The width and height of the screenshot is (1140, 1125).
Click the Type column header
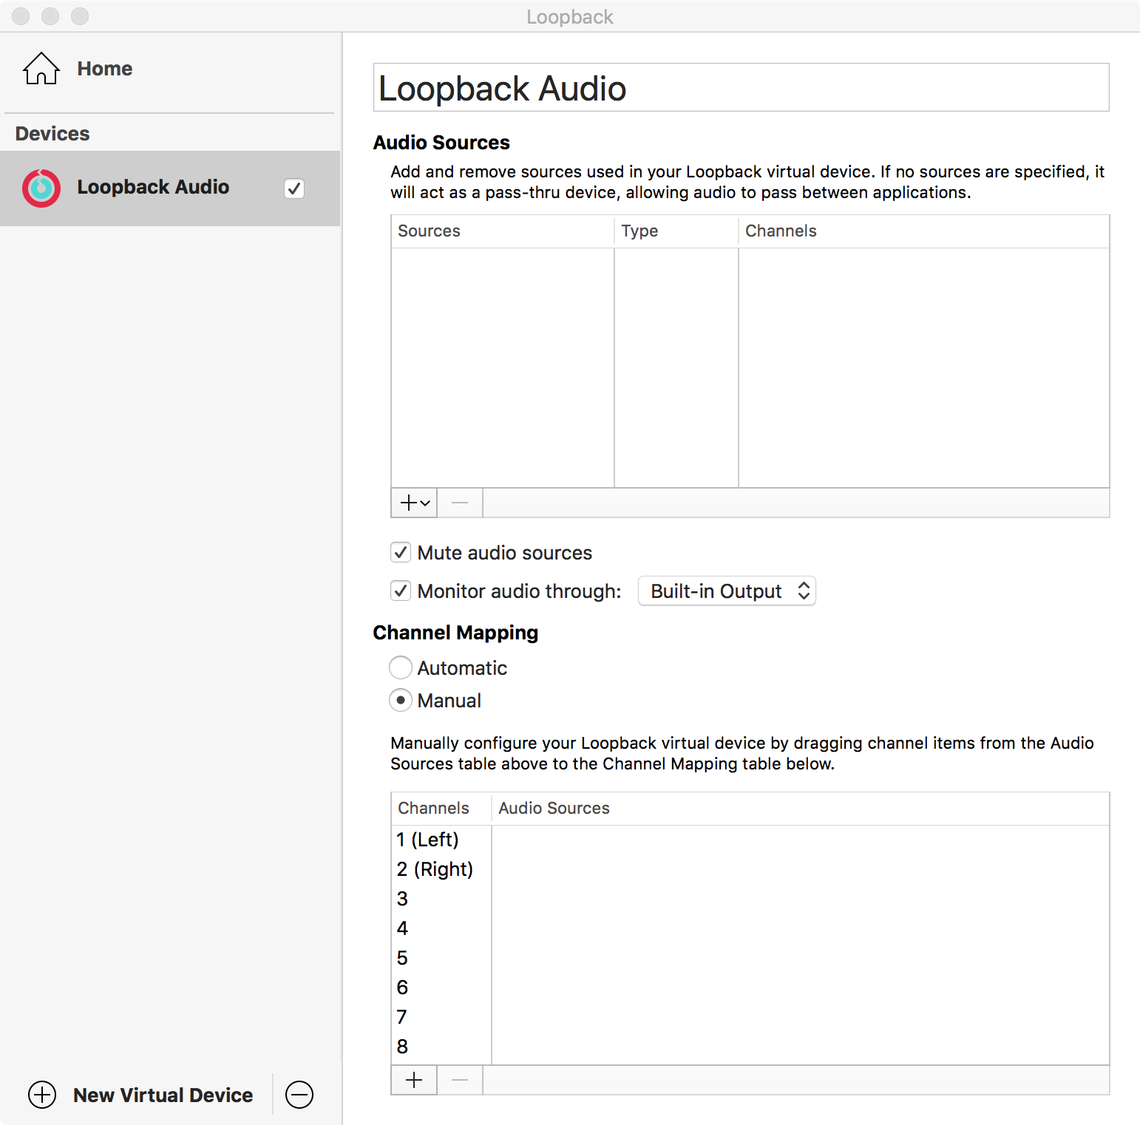click(x=676, y=231)
